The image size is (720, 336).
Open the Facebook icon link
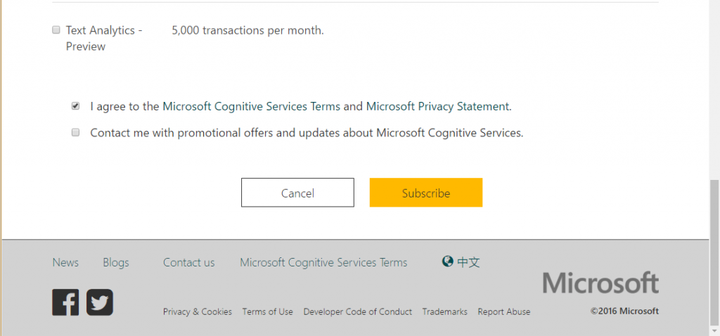pos(65,302)
